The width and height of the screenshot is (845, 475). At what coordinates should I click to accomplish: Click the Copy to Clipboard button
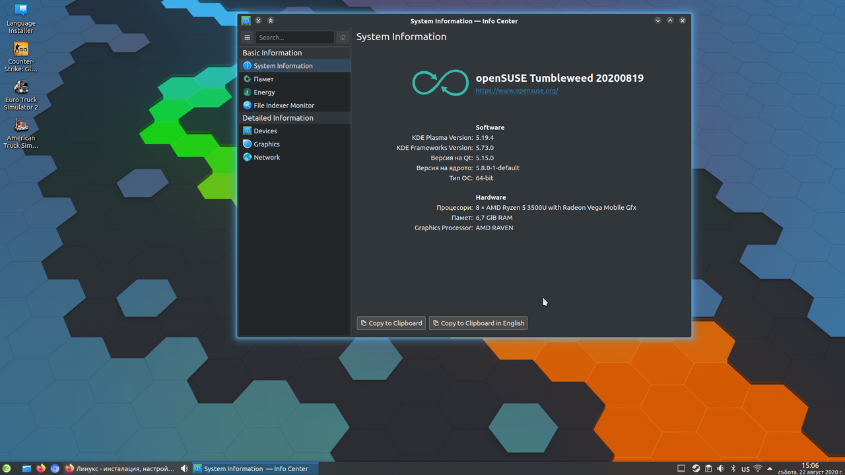(x=391, y=323)
